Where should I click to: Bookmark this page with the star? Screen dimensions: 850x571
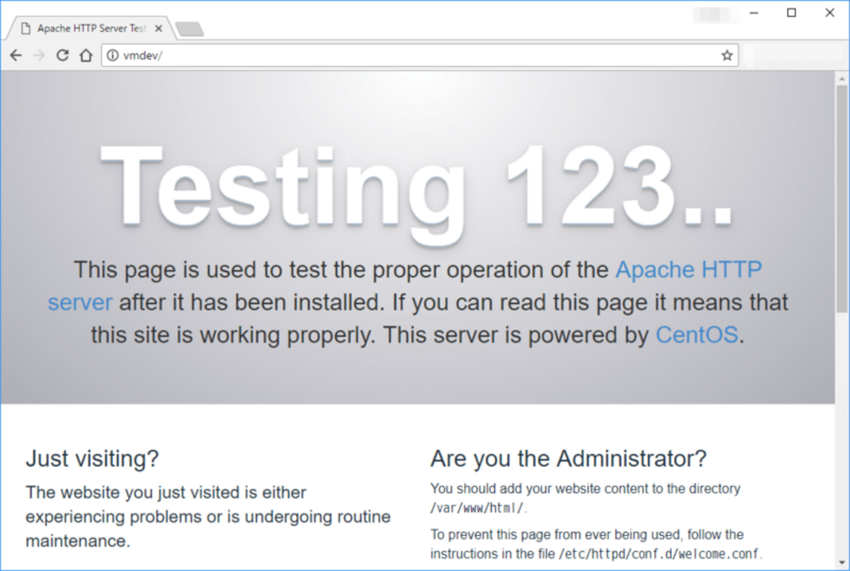(726, 56)
